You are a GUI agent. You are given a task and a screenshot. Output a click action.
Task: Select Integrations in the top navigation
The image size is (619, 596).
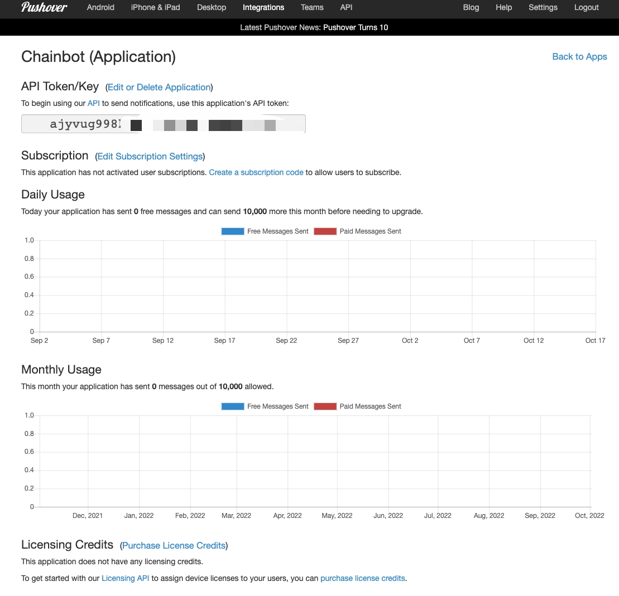click(263, 7)
